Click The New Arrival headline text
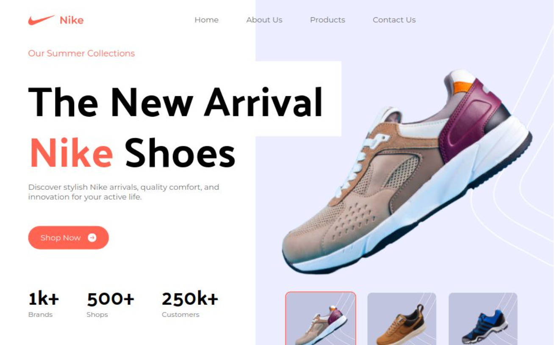This screenshot has width=554, height=345. [x=175, y=102]
